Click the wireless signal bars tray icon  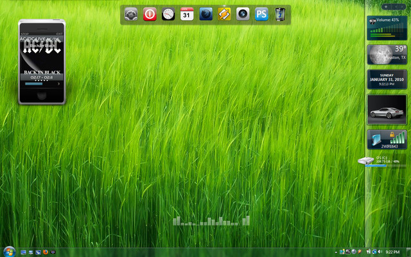point(368,252)
